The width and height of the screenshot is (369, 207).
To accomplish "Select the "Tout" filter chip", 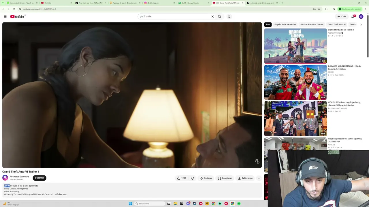I will pos(268,24).
